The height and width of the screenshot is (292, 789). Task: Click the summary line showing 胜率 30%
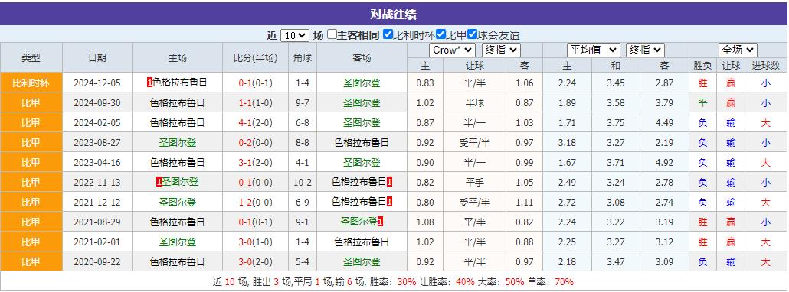(394, 281)
